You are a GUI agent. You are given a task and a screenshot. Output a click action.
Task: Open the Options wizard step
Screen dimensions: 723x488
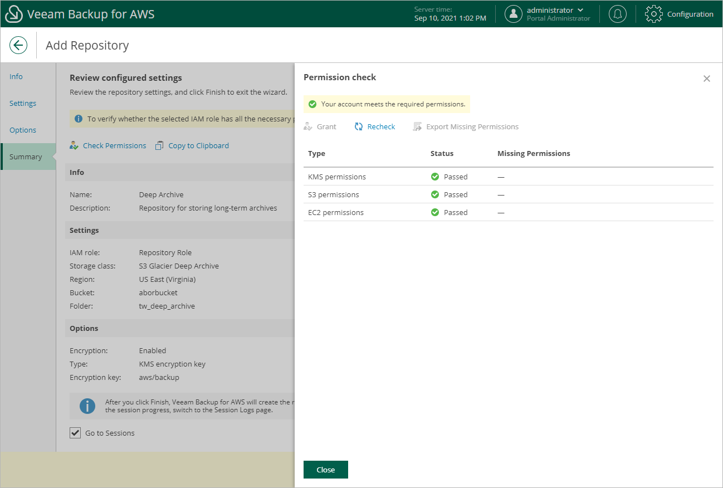click(23, 130)
